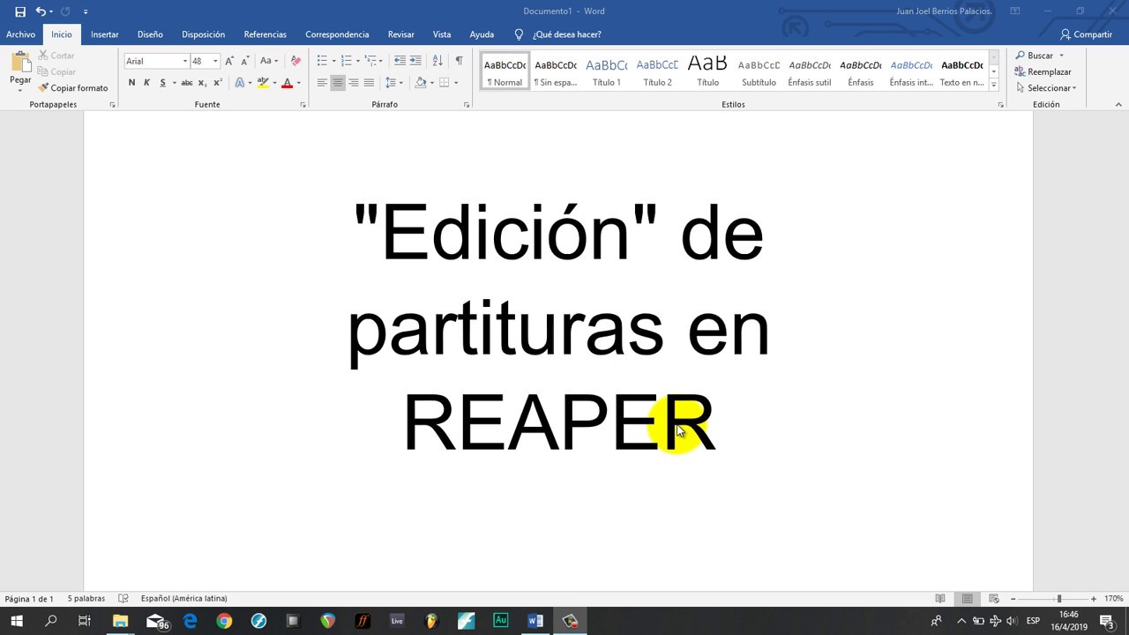The width and height of the screenshot is (1129, 635).
Task: Apply numbered list
Action: pos(346,61)
